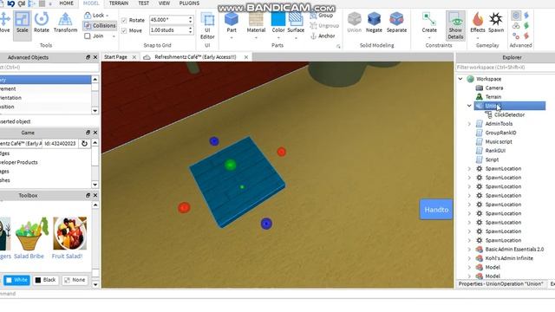
Task: Expand Basic Admin Essentials 2.0 node
Action: click(469, 249)
